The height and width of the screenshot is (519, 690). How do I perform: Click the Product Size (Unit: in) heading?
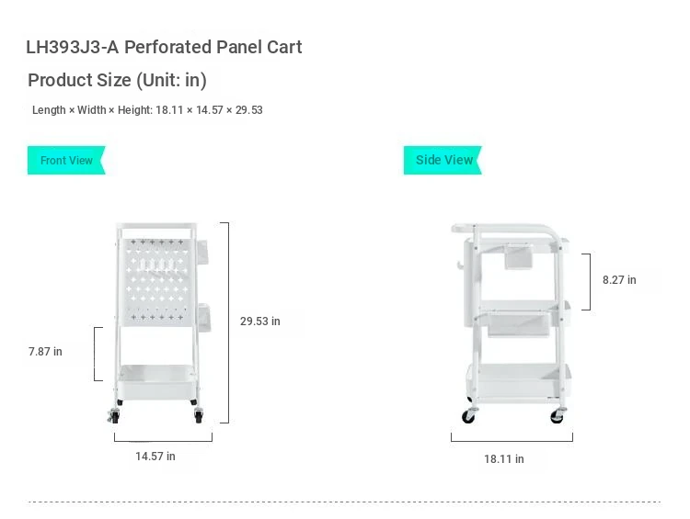point(117,81)
